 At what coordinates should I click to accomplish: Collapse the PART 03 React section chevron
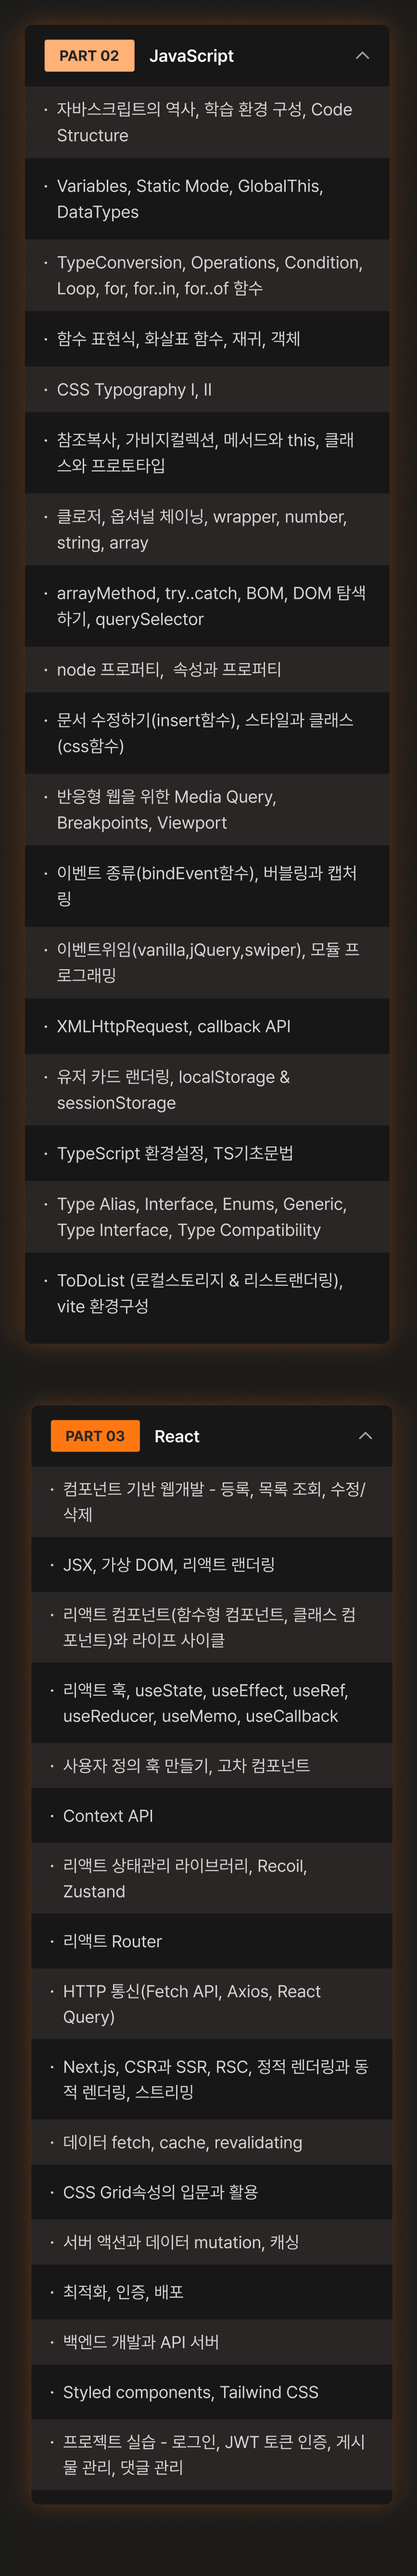coord(365,1436)
